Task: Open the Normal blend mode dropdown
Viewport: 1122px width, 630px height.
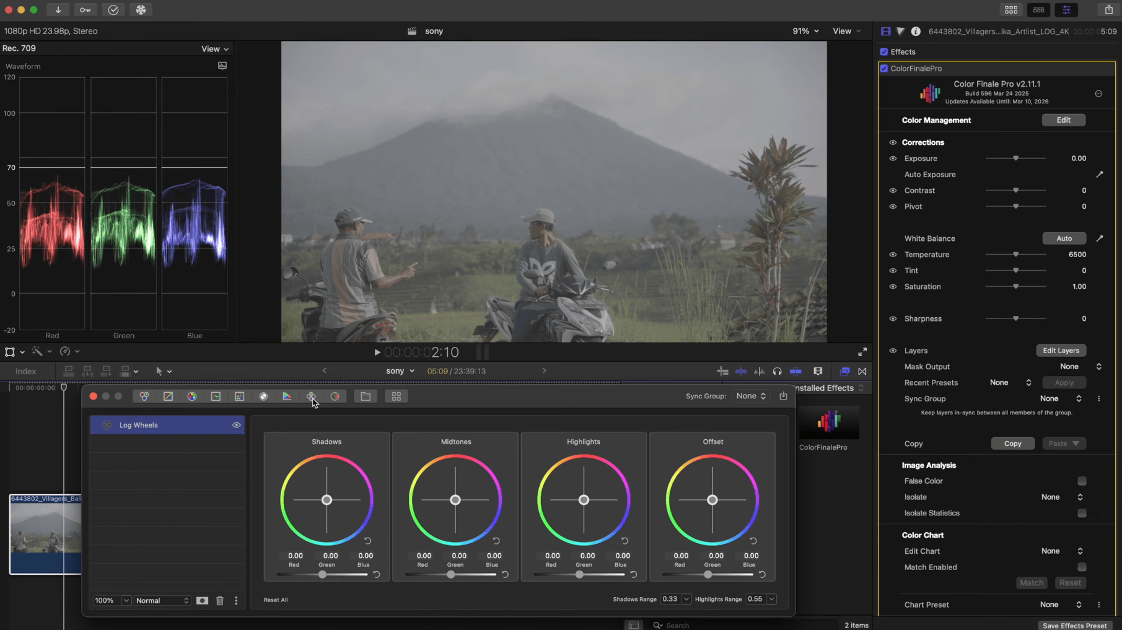Action: [x=162, y=601]
